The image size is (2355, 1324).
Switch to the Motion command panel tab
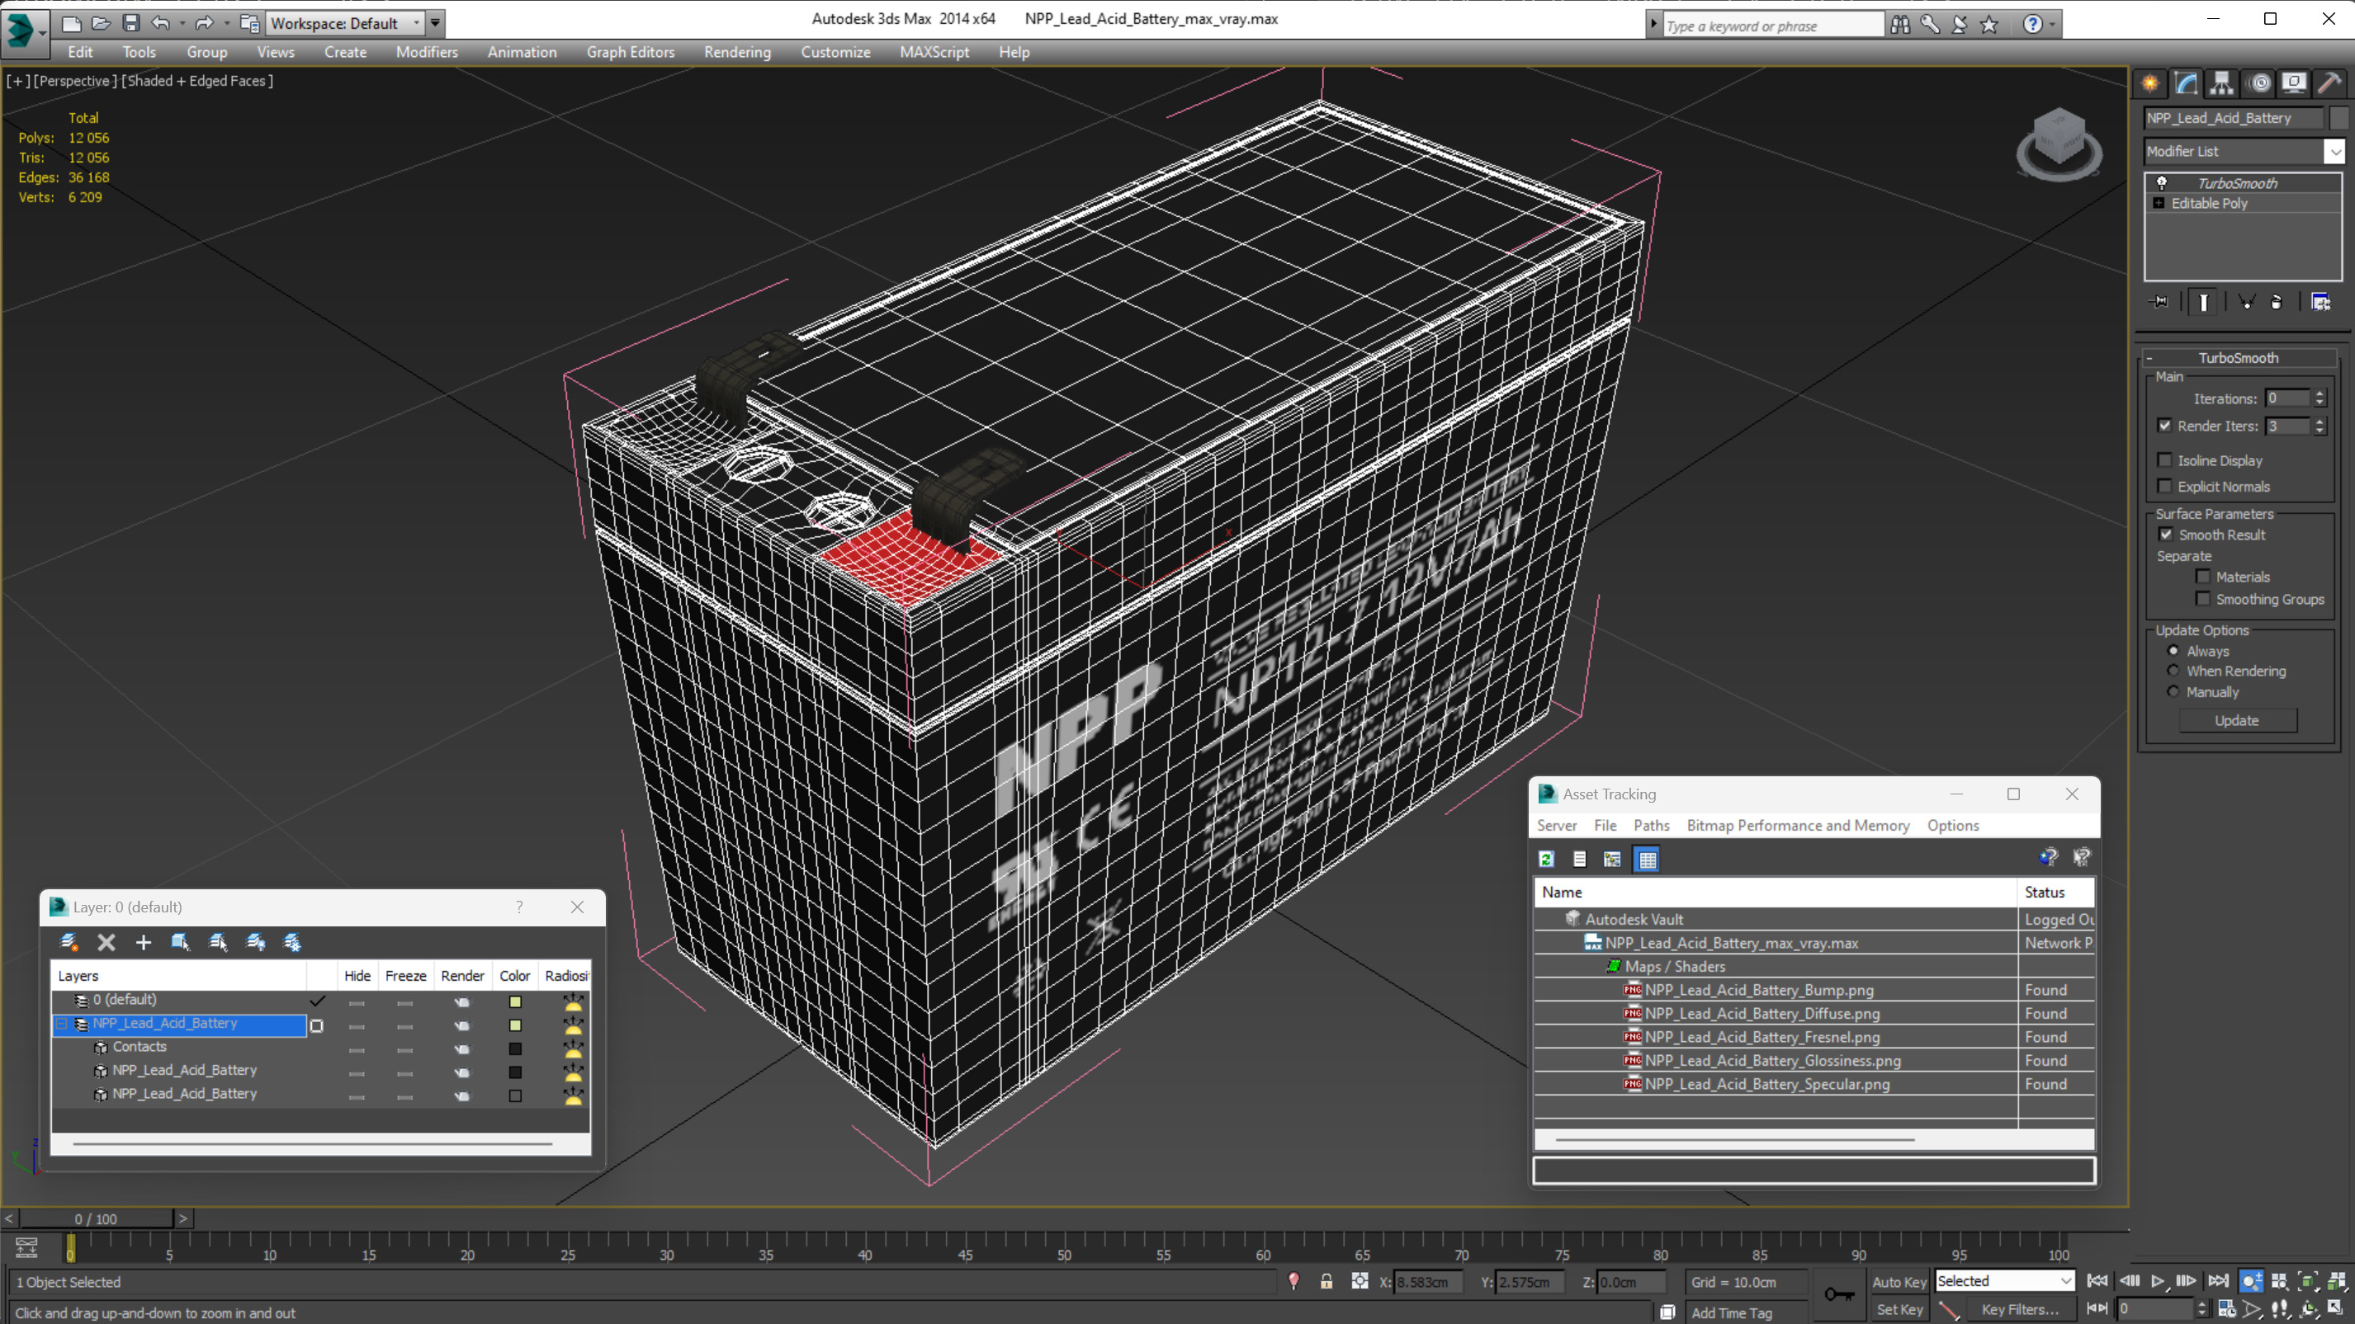(x=2258, y=84)
